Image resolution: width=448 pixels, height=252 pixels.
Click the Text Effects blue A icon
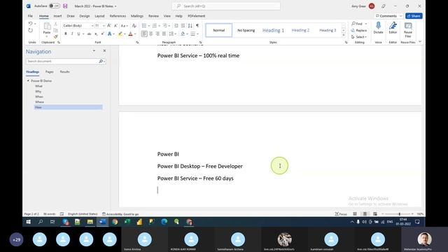(110, 34)
